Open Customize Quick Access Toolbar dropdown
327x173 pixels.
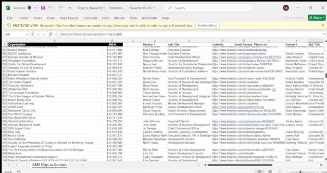pyautogui.click(x=70, y=8)
